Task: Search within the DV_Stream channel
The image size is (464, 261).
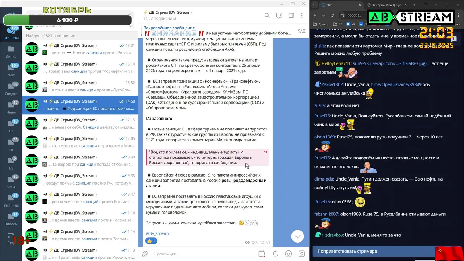Action: 267,16
